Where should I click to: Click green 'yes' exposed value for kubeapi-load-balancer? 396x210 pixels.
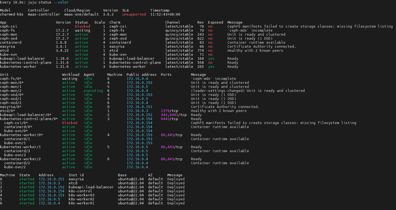[x=211, y=59]
